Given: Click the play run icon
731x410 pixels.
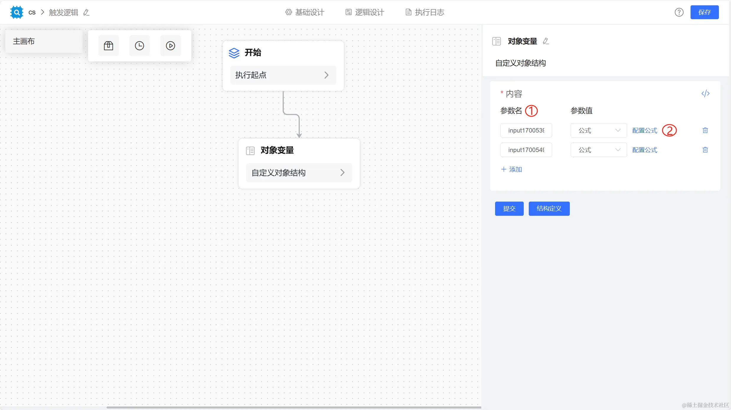Looking at the screenshot, I should (170, 46).
